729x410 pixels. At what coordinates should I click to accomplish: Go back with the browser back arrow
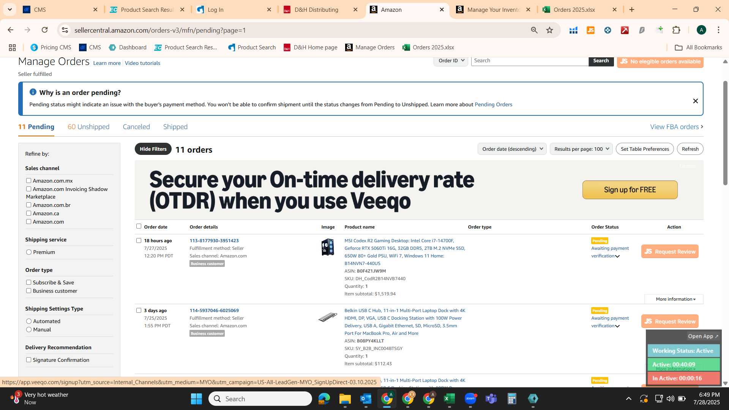pyautogui.click(x=11, y=30)
